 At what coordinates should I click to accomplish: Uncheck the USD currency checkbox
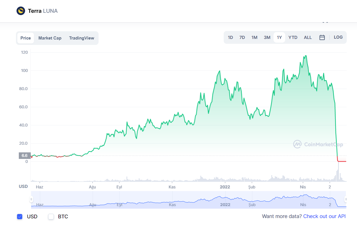pos(20,217)
